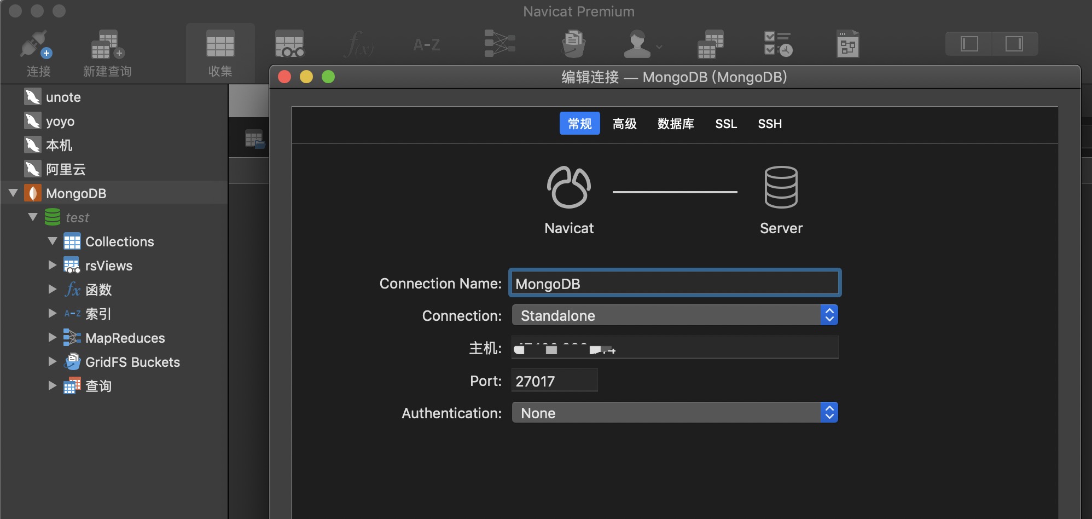Collapse the MongoDB connection tree
This screenshot has height=519, width=1092.
point(14,193)
